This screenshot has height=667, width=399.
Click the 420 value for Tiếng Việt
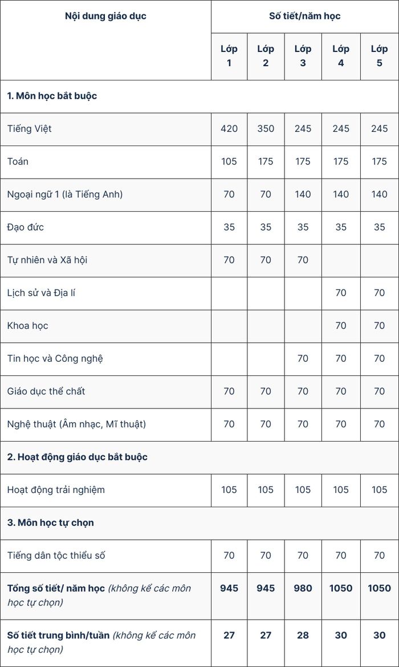[x=229, y=128]
